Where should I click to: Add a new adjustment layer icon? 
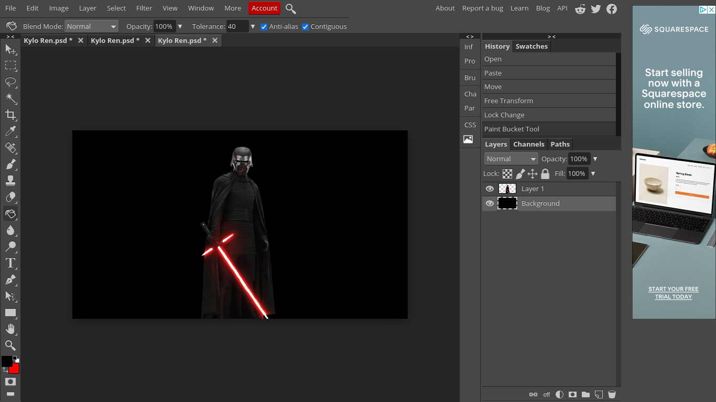[560, 395]
